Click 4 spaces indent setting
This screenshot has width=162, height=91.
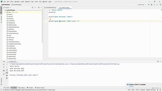143,90
